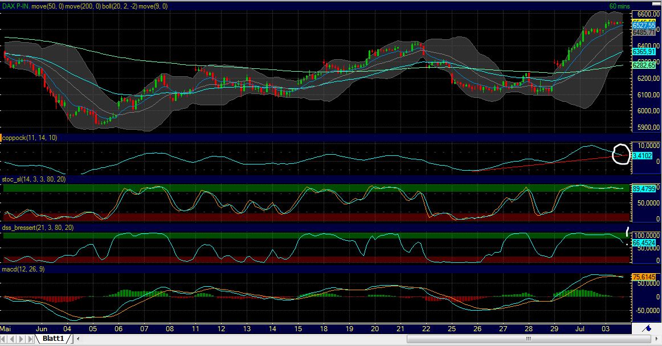
Task: Select the macd(12, 26, 9) panel title
Action: pyautogui.click(x=23, y=269)
